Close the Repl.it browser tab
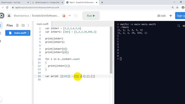185x104 pixels. 97,2
